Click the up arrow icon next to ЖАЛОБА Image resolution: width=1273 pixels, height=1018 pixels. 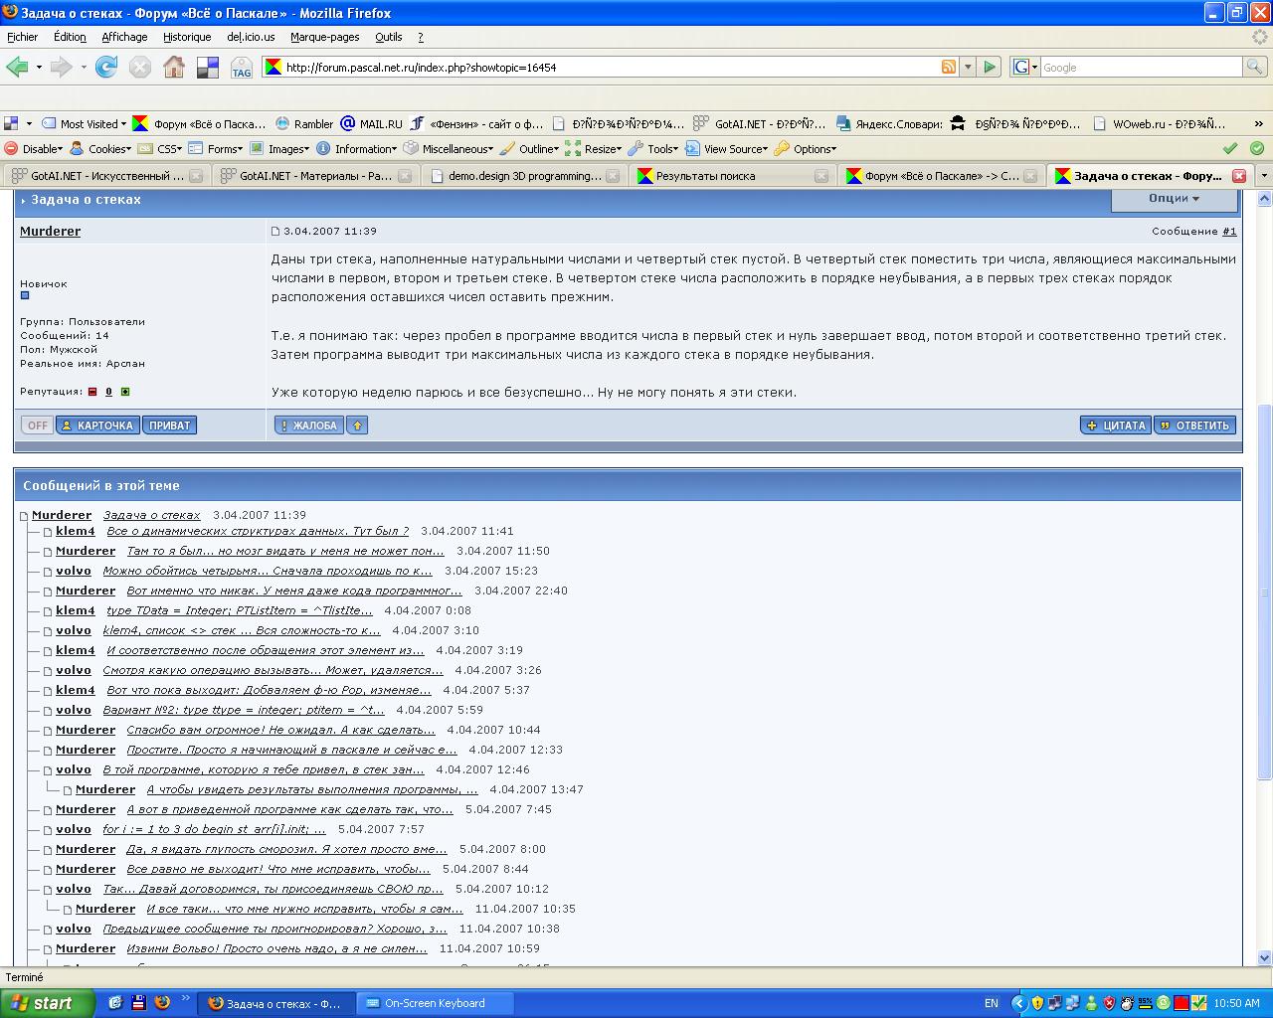[357, 425]
